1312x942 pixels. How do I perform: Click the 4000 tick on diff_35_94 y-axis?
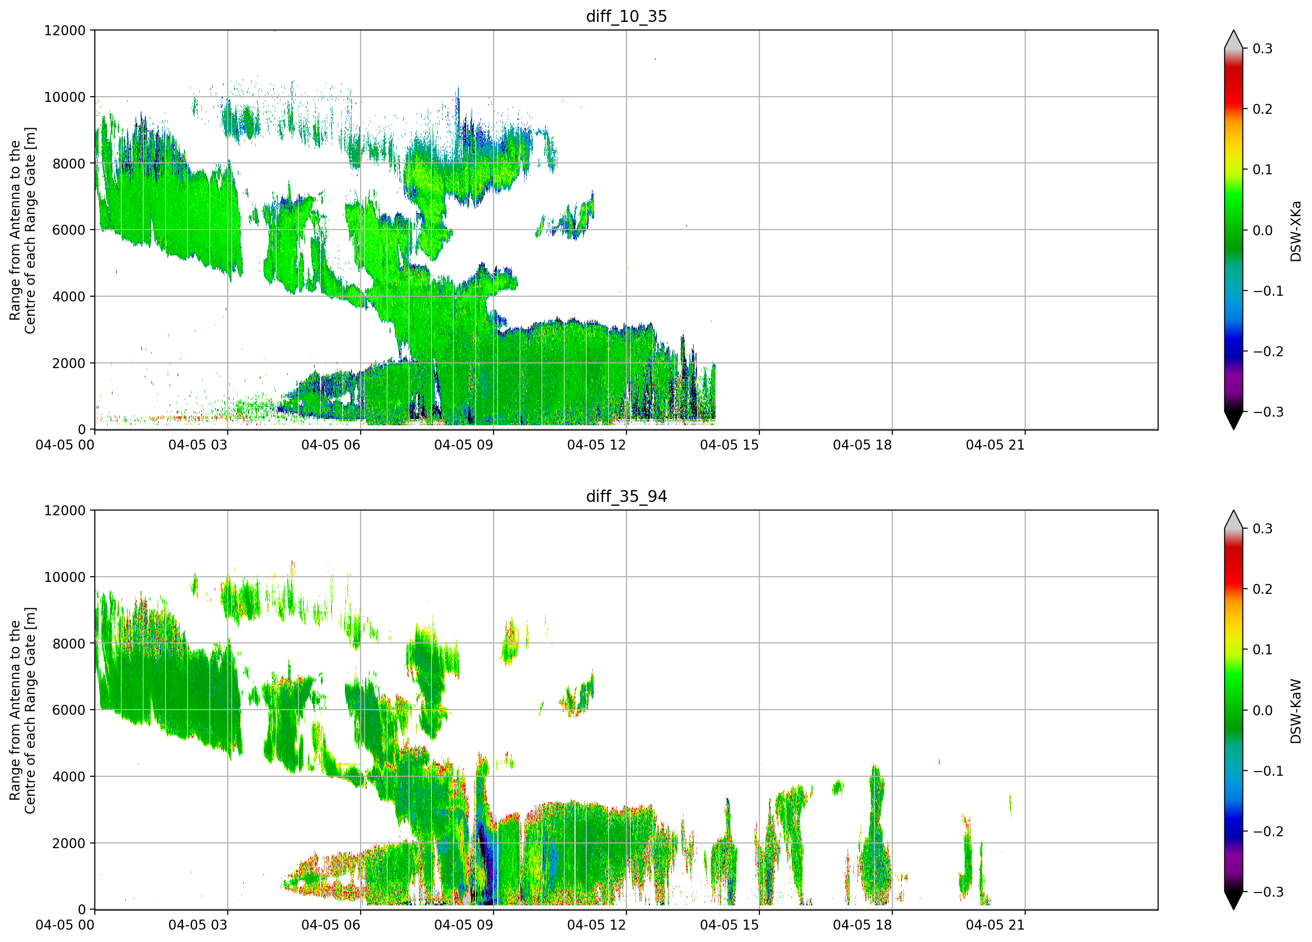[69, 777]
